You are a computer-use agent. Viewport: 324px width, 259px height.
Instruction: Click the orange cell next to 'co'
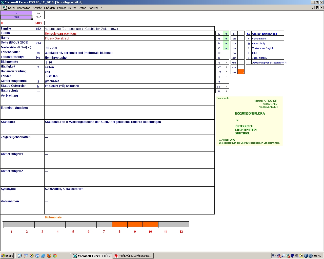(x=241, y=72)
